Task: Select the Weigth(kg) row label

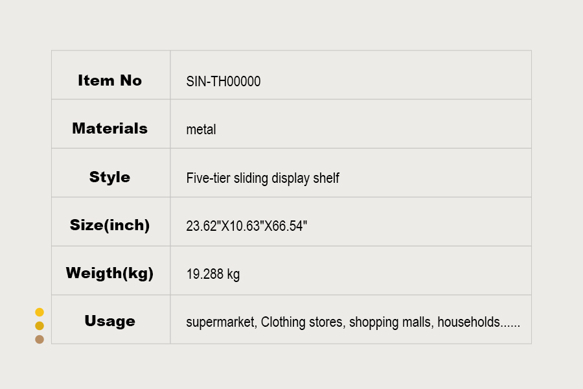Action: point(109,273)
